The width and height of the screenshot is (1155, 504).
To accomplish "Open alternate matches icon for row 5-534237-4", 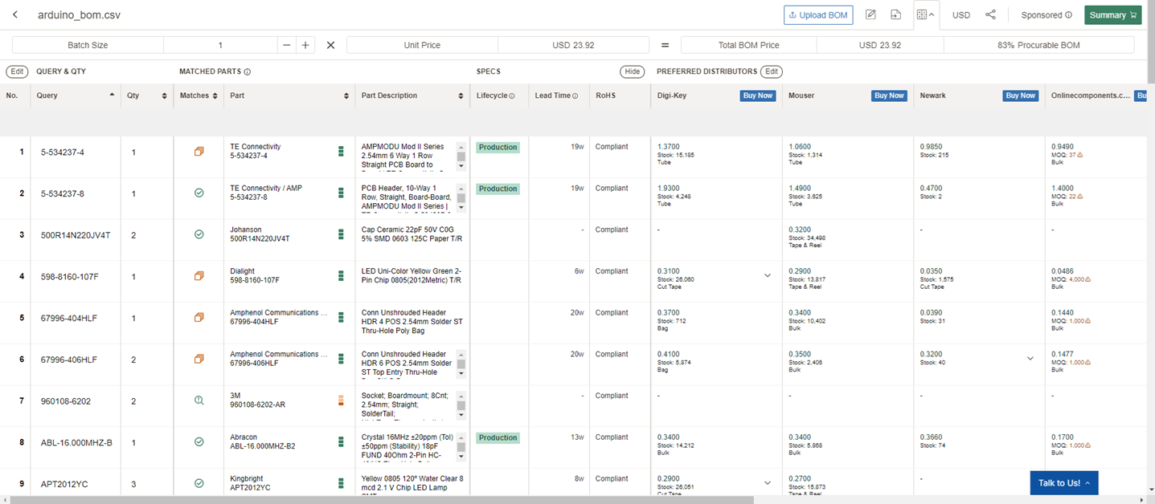I will (199, 151).
